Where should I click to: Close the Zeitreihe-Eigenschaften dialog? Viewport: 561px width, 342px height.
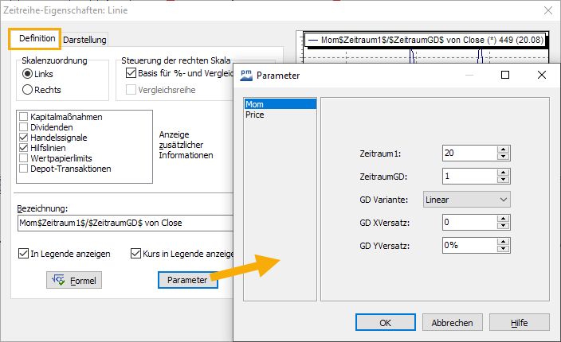click(547, 10)
